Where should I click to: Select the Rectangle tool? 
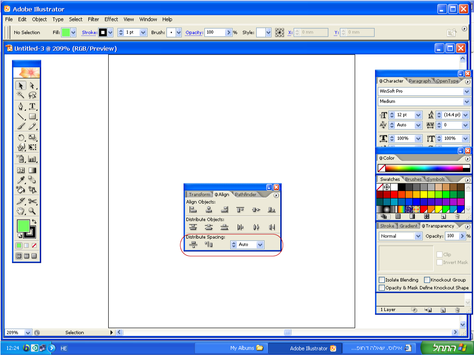tap(32, 116)
